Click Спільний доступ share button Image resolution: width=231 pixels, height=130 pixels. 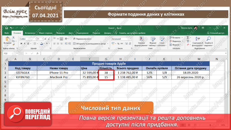coord(215,33)
